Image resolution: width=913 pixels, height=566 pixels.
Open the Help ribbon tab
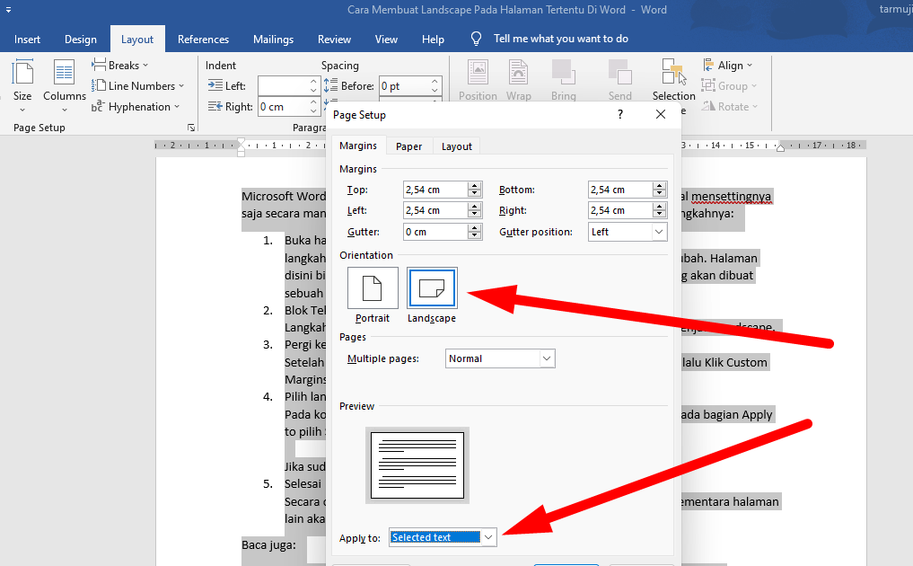[x=433, y=39]
